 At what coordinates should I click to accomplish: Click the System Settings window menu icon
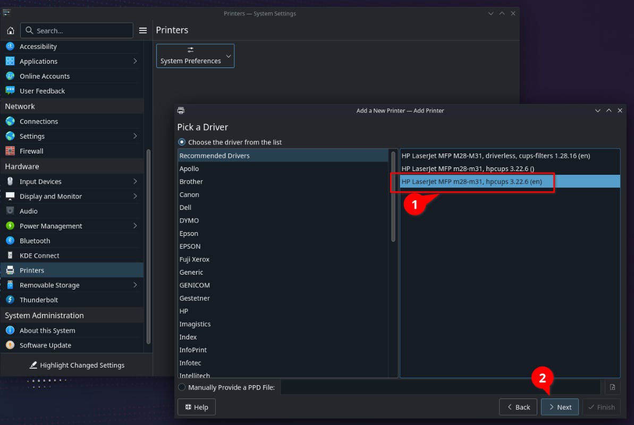[x=6, y=13]
